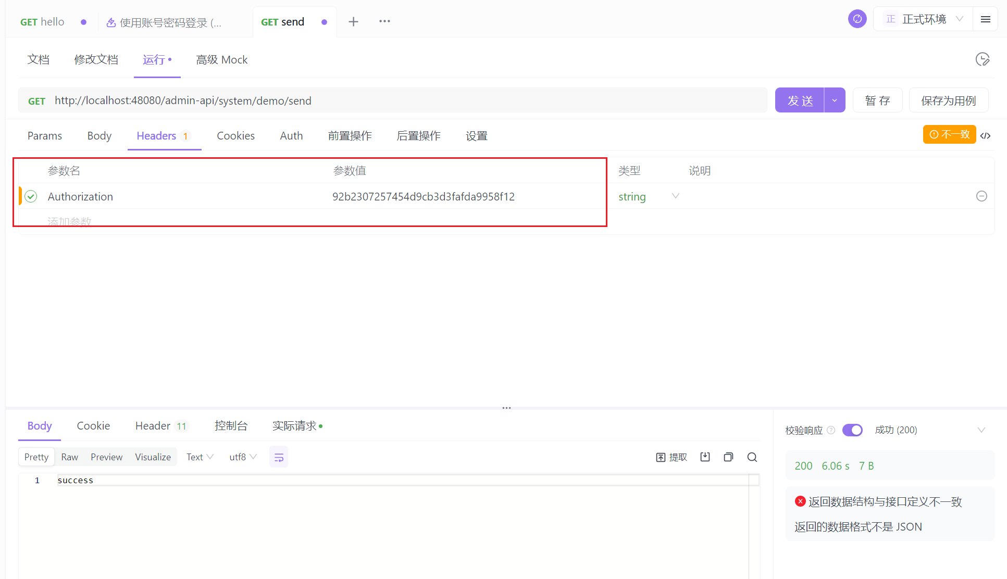Search within the response body
The width and height of the screenshot is (1007, 579).
click(752, 457)
